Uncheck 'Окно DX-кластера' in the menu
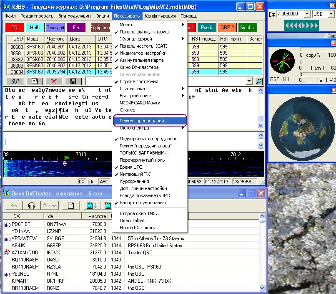Screen dimensions: 336x294 coord(139,67)
